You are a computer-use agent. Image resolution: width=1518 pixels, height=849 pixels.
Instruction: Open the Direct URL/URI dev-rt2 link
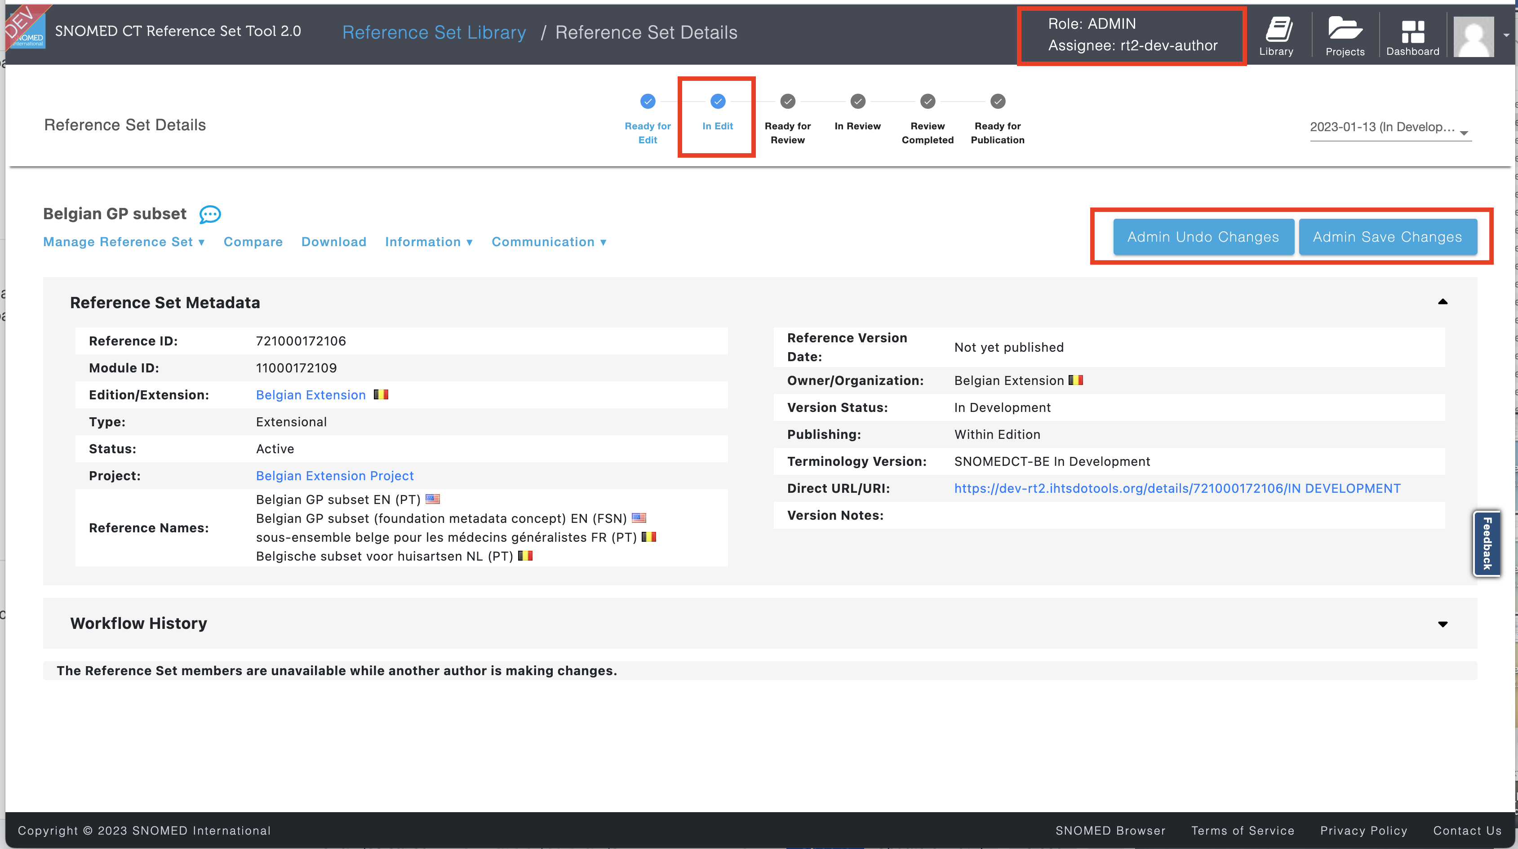[1177, 488]
